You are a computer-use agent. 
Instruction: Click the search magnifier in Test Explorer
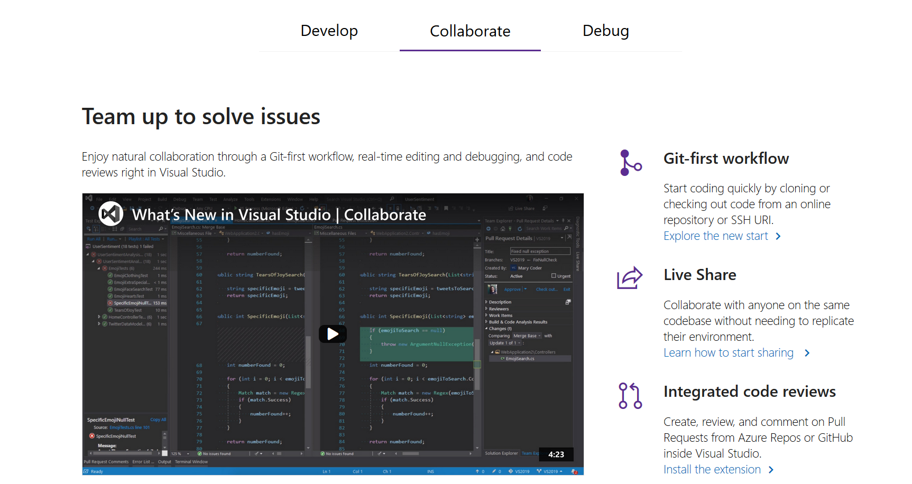click(161, 229)
